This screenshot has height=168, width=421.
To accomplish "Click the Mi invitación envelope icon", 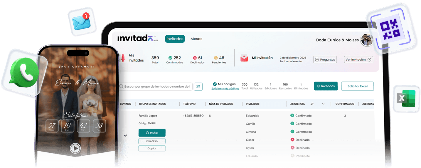I will 244,58.
